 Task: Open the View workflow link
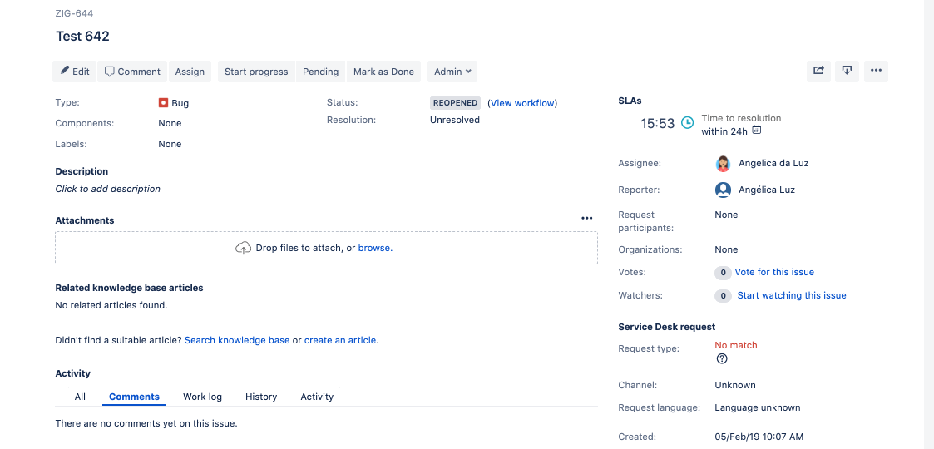(522, 103)
